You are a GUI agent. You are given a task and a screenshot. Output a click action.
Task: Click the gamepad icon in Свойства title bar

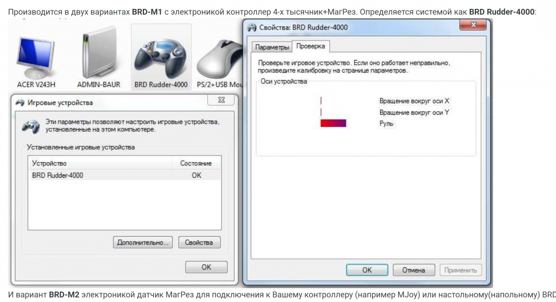[252, 28]
